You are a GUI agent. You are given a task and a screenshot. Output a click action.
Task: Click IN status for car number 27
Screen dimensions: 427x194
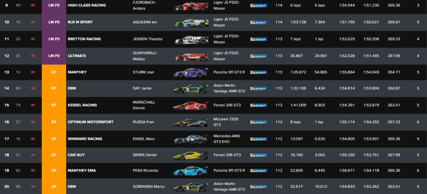33,122
